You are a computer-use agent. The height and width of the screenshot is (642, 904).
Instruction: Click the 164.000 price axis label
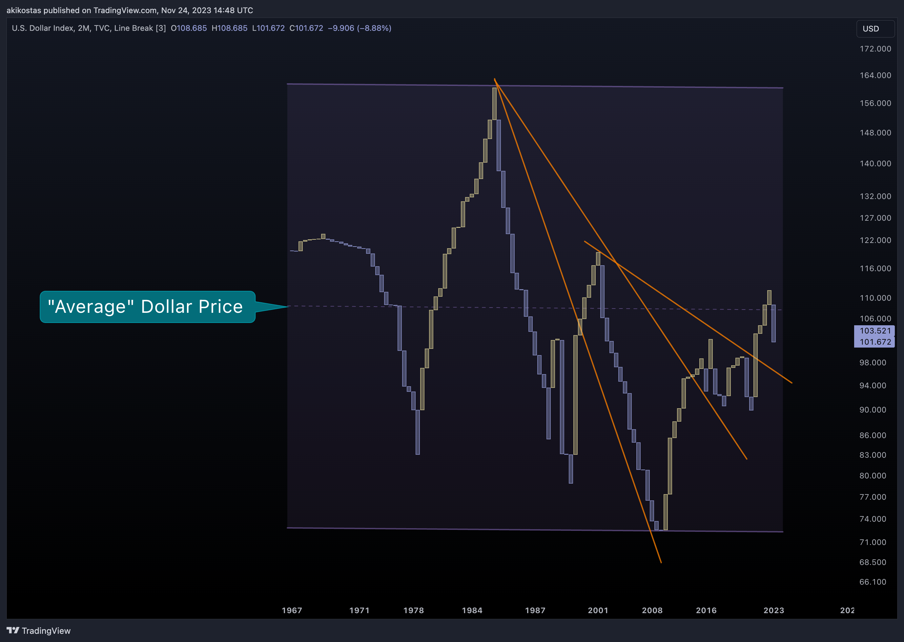tap(875, 75)
